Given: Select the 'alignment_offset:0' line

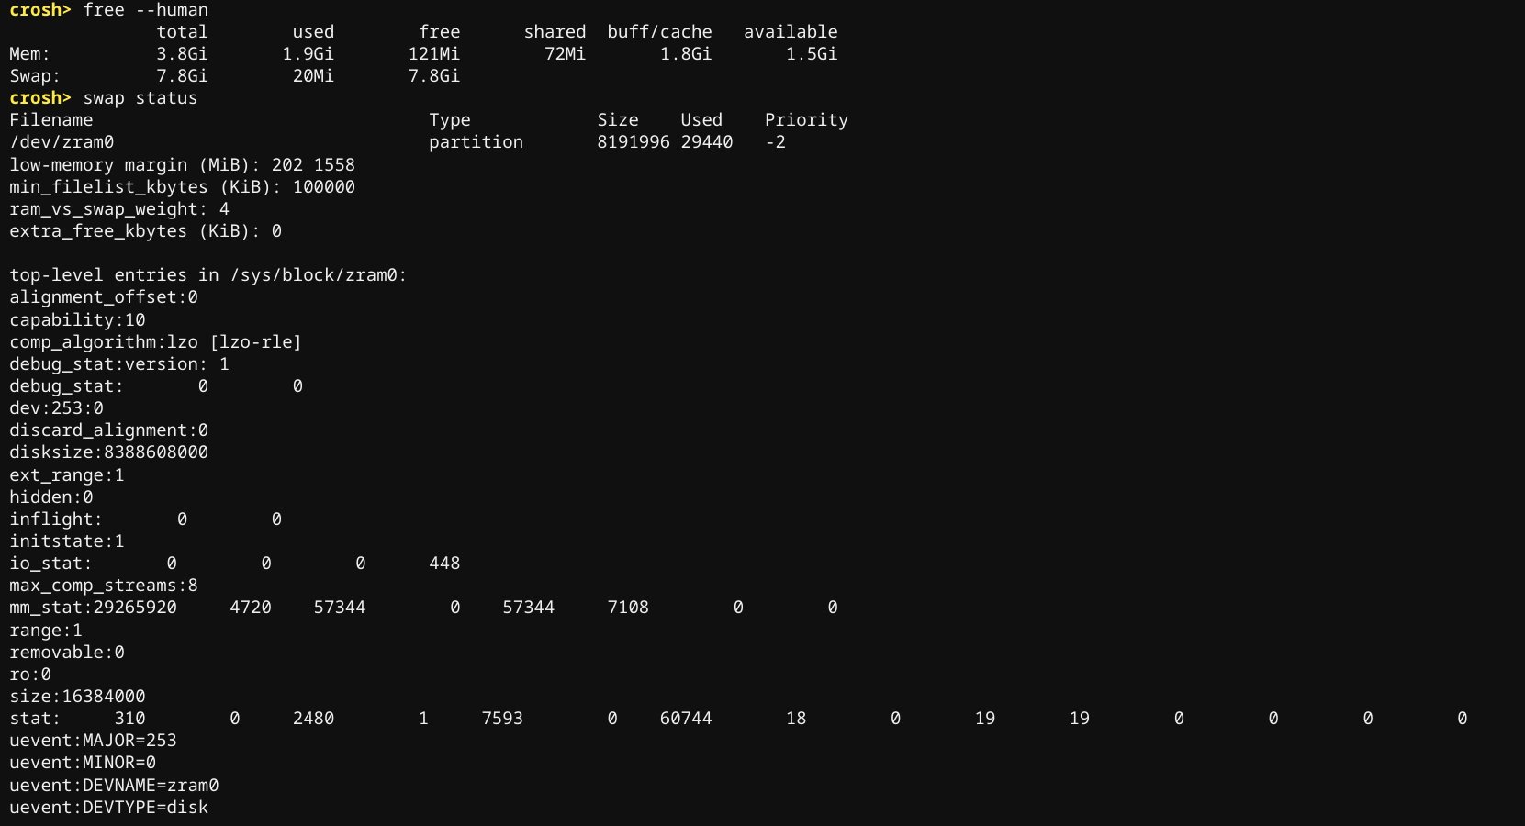Looking at the screenshot, I should click(104, 297).
